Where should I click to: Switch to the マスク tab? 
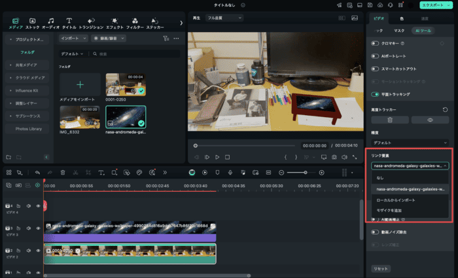[398, 31]
